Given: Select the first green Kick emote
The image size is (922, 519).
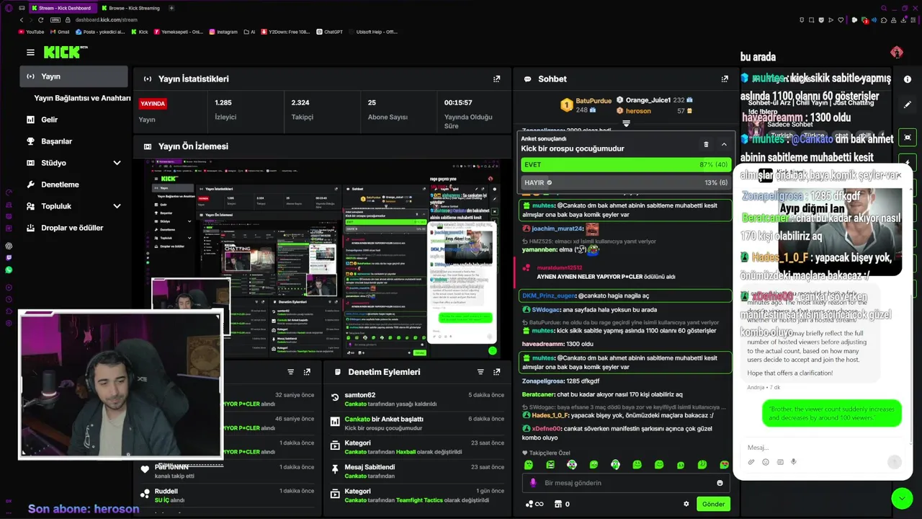Looking at the screenshot, I should (x=528, y=465).
